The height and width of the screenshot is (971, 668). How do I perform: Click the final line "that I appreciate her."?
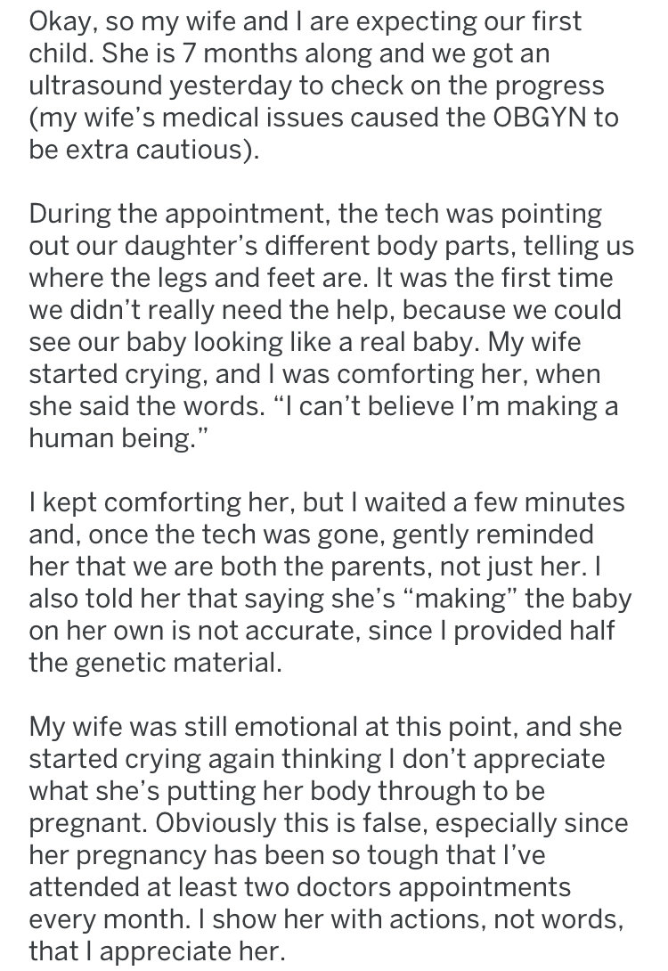[x=155, y=951]
